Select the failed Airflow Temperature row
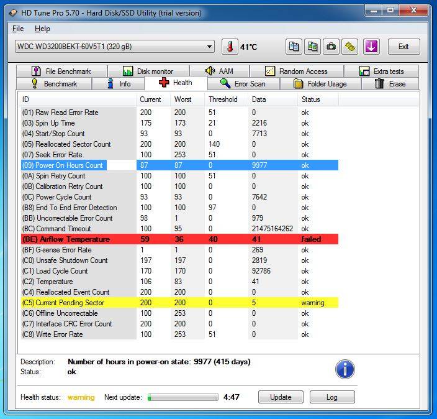The width and height of the screenshot is (437, 419). 180,239
